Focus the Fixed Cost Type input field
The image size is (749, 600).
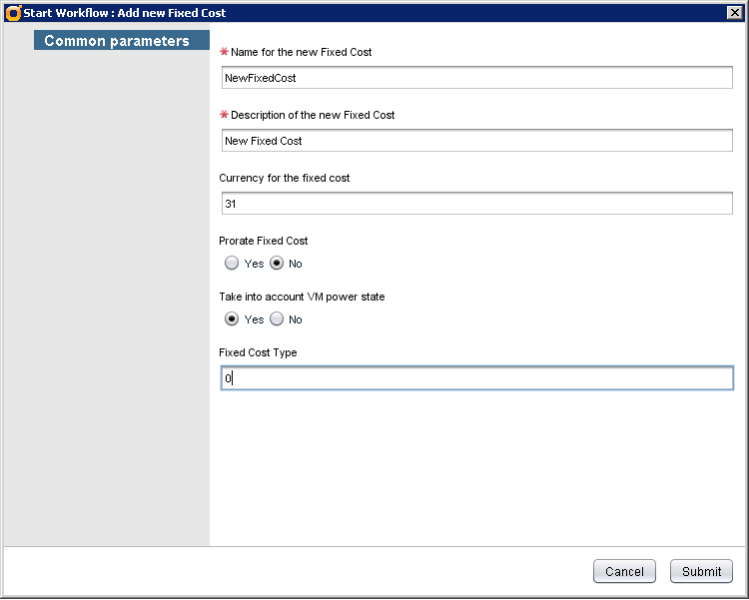(476, 379)
